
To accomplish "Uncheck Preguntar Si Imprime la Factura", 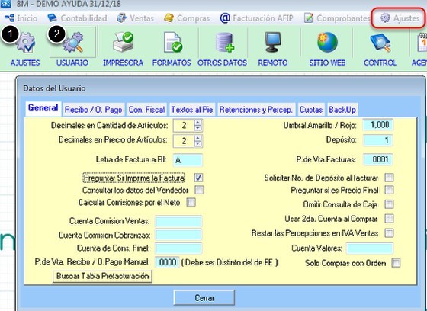I will click(198, 178).
